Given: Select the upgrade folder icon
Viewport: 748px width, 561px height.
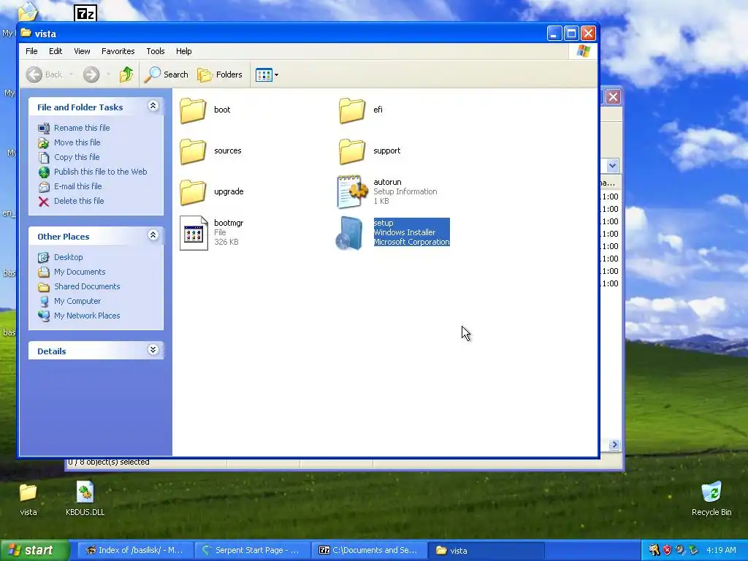Looking at the screenshot, I should coord(193,192).
